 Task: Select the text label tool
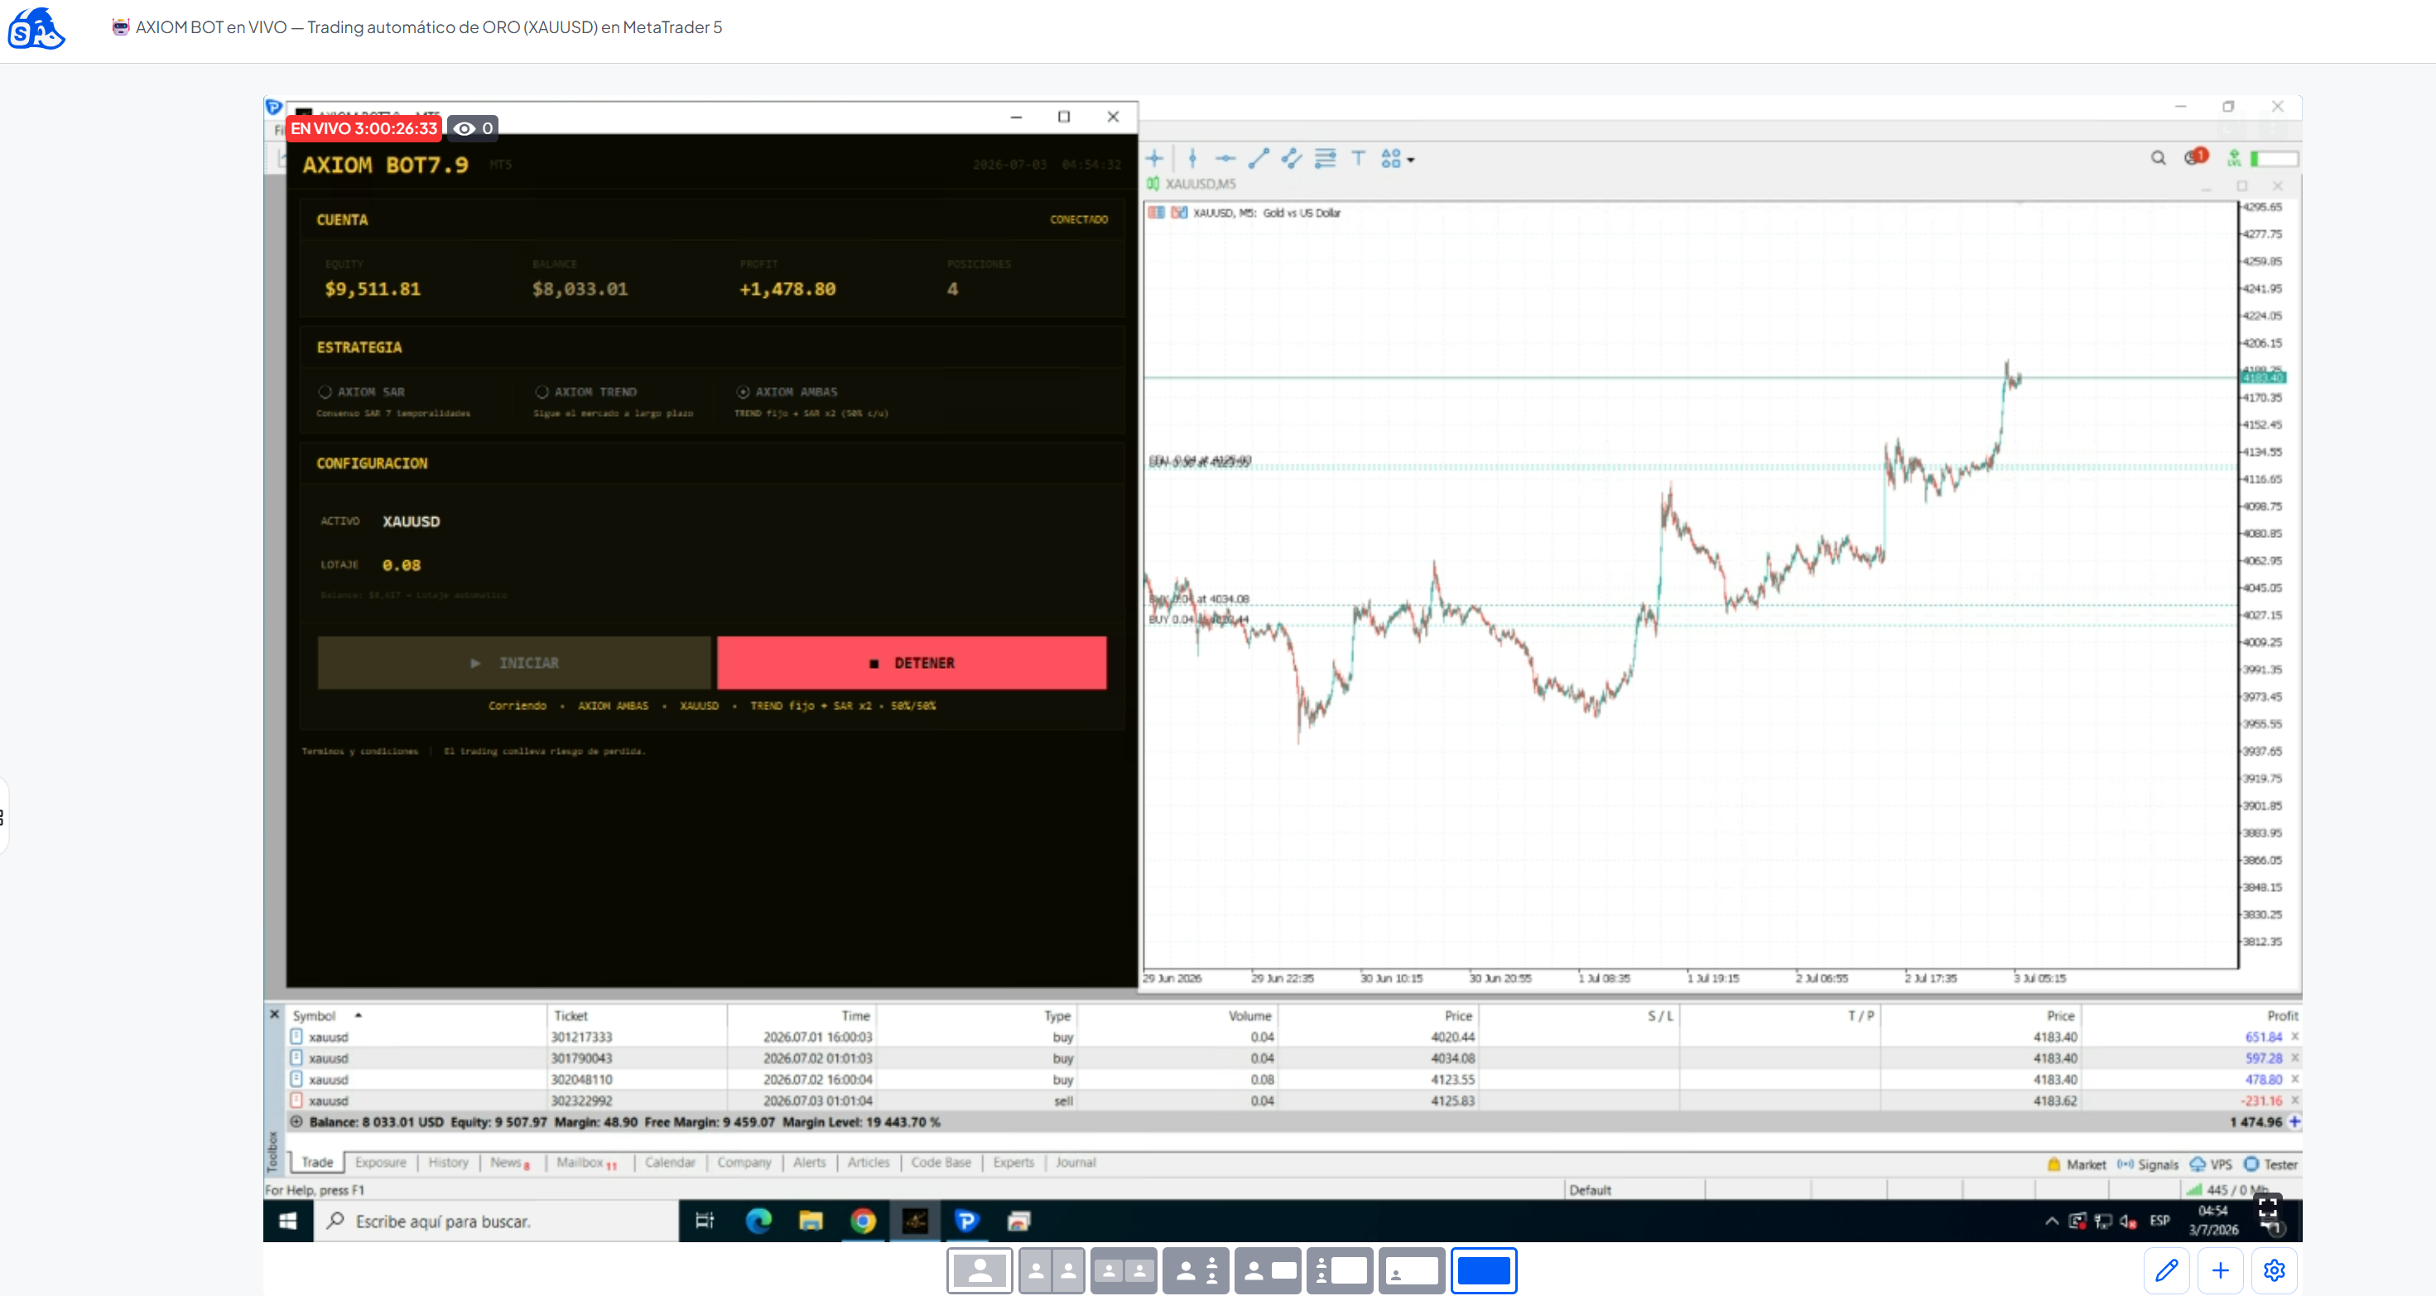click(x=1358, y=159)
